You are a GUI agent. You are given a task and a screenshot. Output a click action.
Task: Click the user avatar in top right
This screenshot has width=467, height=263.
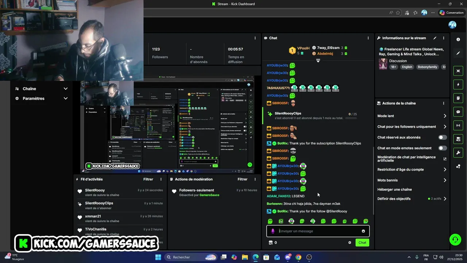(x=452, y=25)
